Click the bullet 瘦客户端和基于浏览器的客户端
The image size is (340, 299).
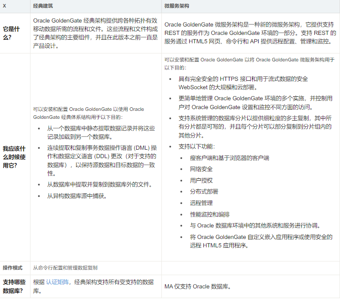(229, 158)
